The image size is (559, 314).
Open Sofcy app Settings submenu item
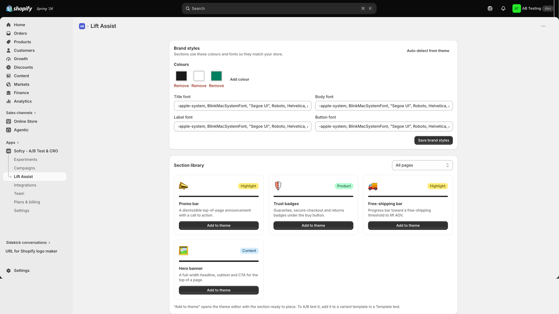22,211
